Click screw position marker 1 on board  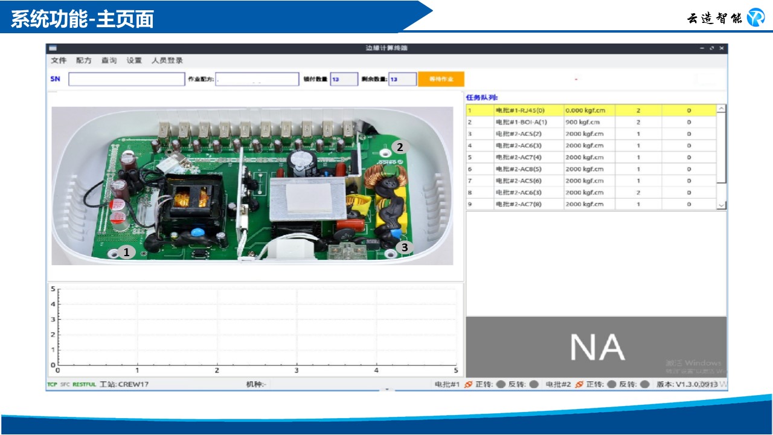(126, 253)
